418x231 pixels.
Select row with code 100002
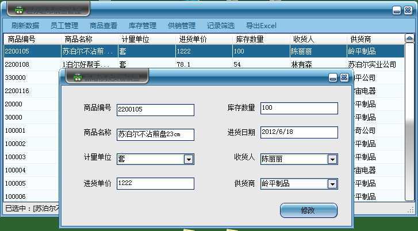tap(32, 144)
